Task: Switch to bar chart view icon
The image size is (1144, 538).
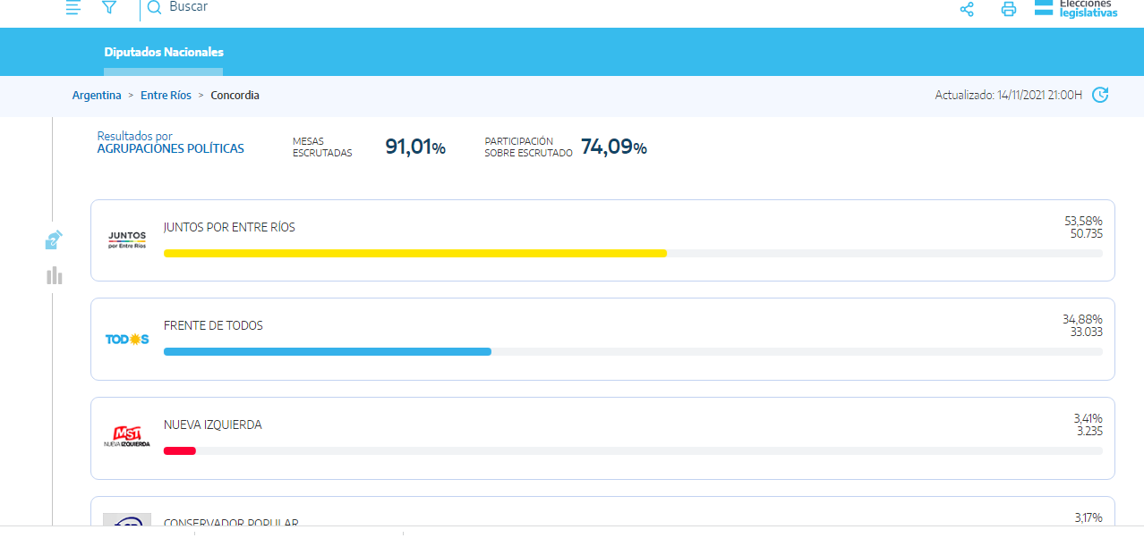Action: click(x=55, y=275)
